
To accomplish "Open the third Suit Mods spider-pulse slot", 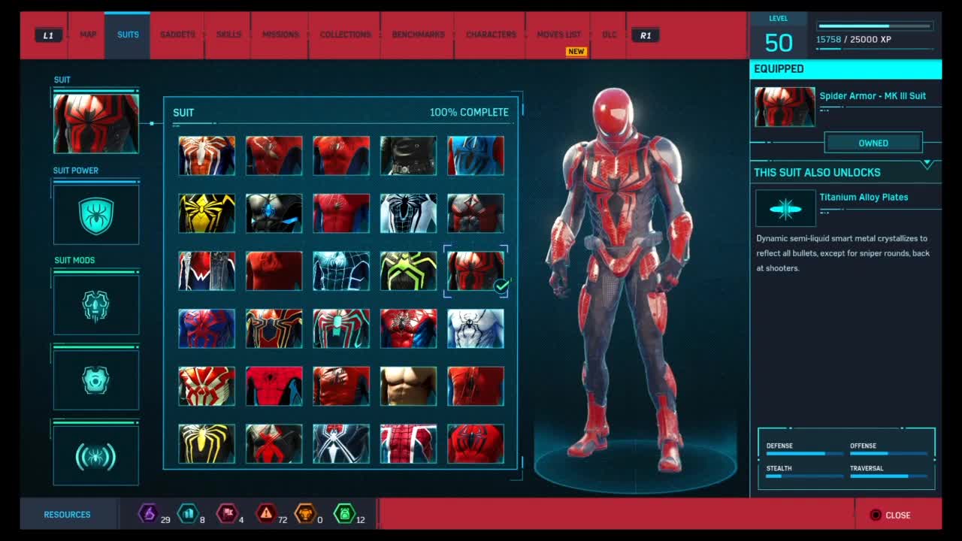I will pos(96,455).
